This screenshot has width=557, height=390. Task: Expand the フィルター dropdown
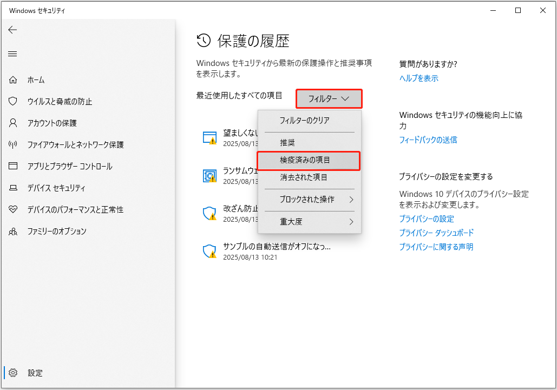[329, 99]
